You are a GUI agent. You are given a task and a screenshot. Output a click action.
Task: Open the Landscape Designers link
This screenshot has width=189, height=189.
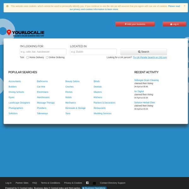(19, 103)
